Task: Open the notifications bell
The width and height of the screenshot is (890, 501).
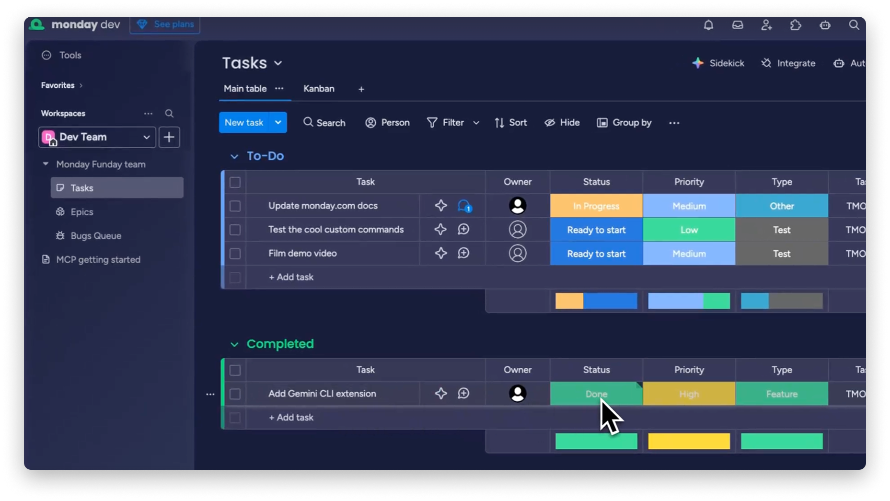Action: click(709, 25)
